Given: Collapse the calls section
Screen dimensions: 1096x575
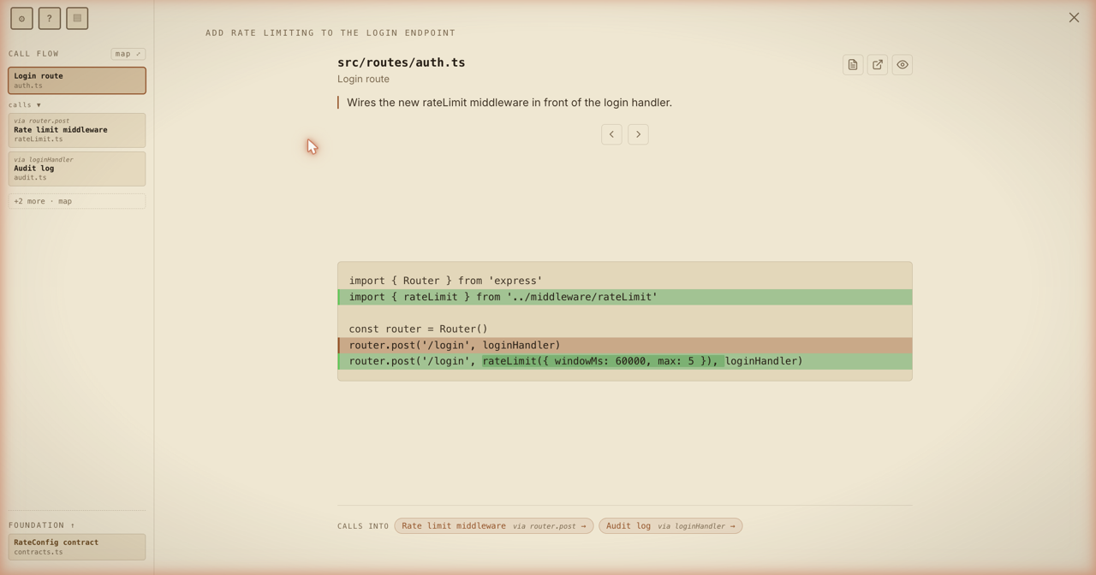Looking at the screenshot, I should click(25, 104).
